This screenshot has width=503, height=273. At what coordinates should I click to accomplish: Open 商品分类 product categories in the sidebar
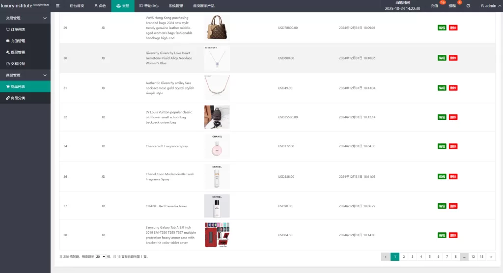coord(18,98)
